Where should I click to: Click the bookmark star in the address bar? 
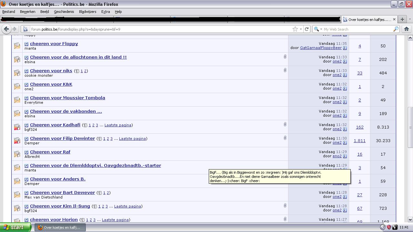(295, 29)
